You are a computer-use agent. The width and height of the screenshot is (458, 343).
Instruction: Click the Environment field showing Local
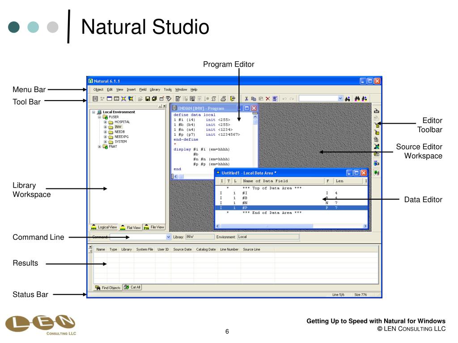268,237
